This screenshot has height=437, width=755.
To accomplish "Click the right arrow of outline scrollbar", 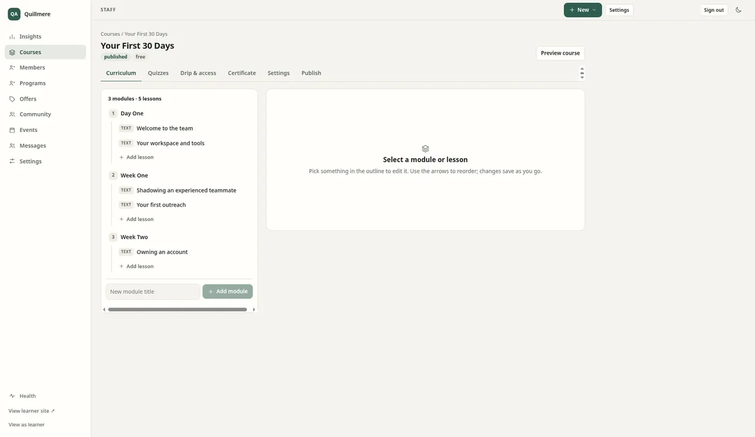I will pos(254,310).
